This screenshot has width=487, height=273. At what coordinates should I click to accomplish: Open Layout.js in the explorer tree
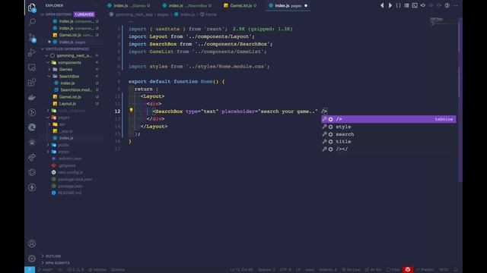point(68,104)
